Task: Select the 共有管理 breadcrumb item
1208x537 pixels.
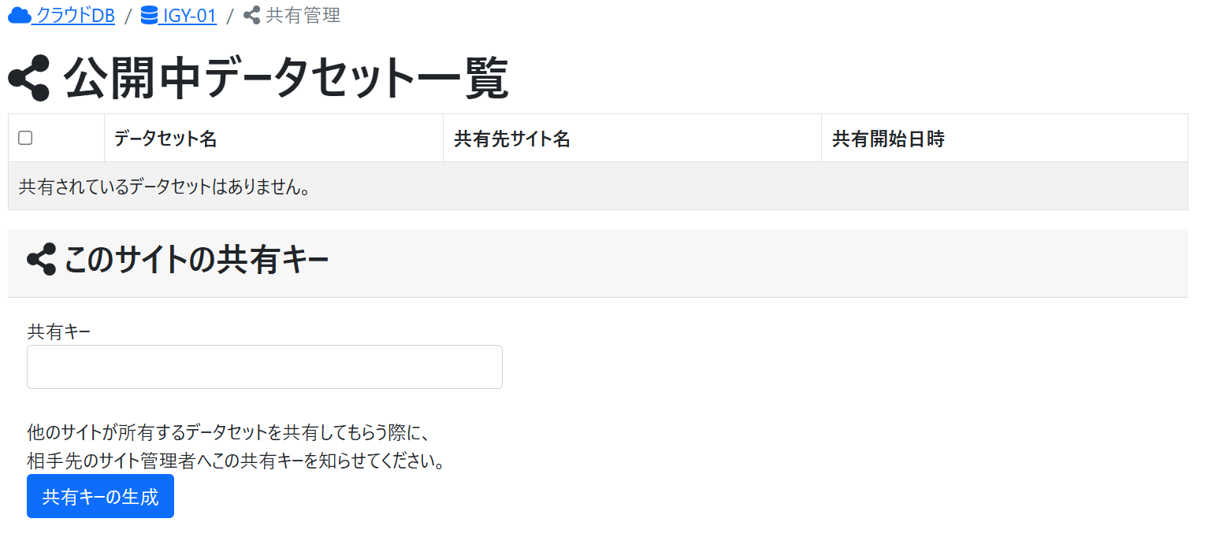Action: coord(303,15)
